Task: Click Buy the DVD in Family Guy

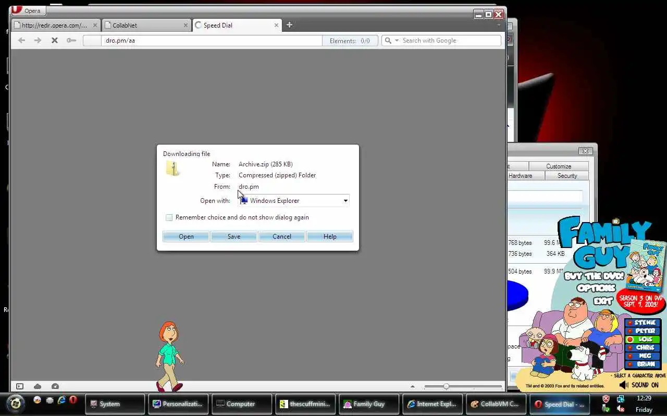Action: click(594, 276)
